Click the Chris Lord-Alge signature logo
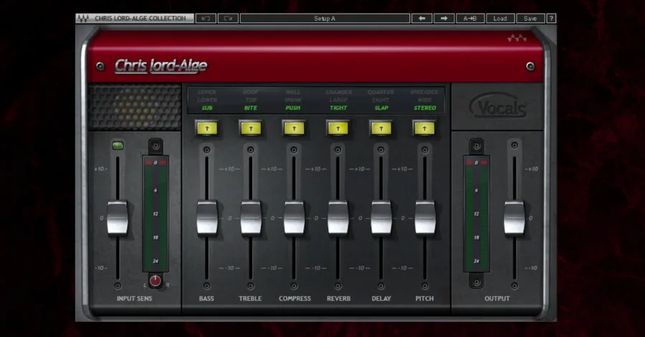The image size is (645, 337). pyautogui.click(x=161, y=65)
